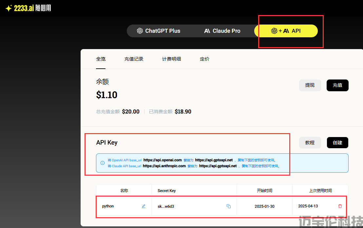Open the 定价 pricing tab
The width and height of the screenshot is (363, 228).
205,59
